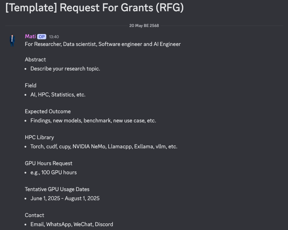Click the Abstract heading
This screenshot has height=230, width=288.
click(x=35, y=60)
